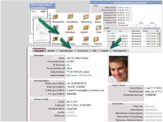Open EUR currency dropdown for Monatszahlung

(x=128, y=8)
